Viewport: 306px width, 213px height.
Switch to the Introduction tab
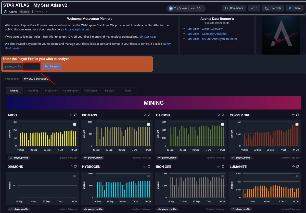12,79
